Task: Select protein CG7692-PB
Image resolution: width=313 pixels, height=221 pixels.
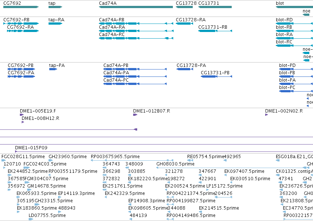Action: coord(21,69)
